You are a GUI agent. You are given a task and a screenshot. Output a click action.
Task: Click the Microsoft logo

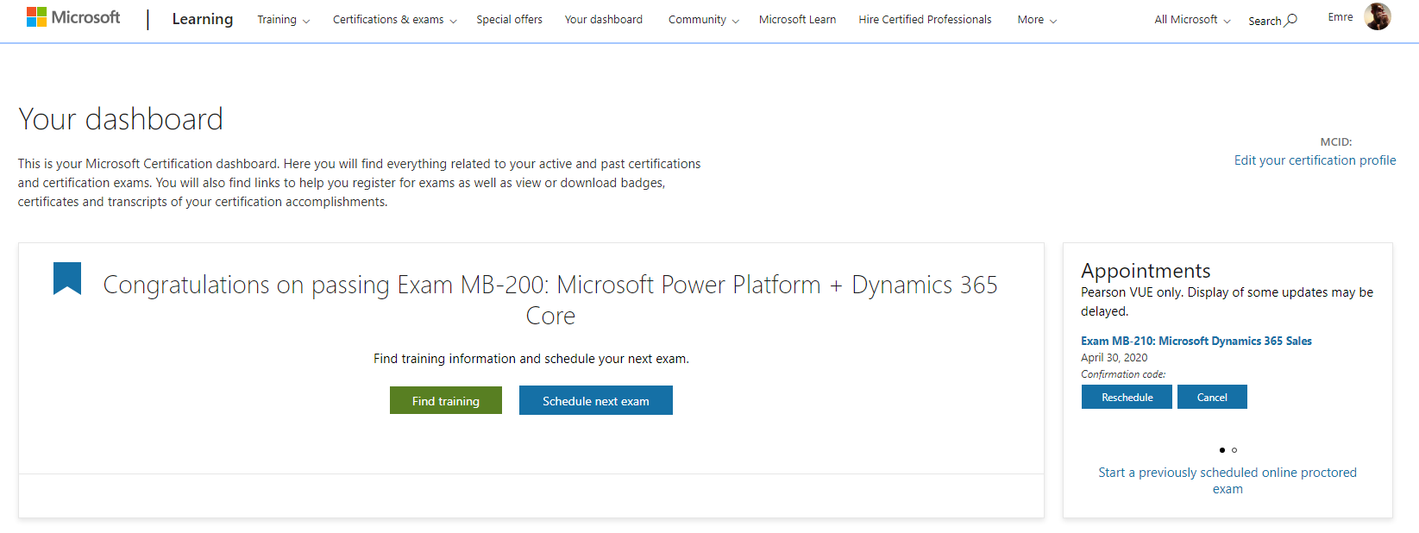pos(73,17)
